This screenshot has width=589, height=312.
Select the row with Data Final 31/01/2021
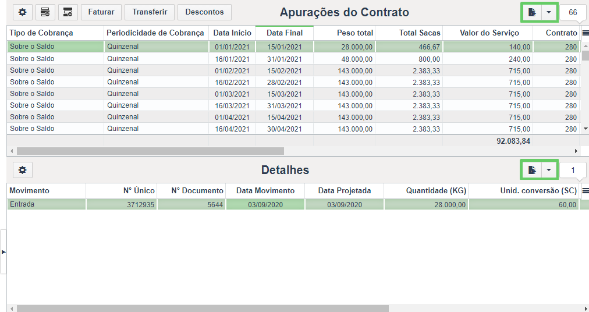coord(294,59)
